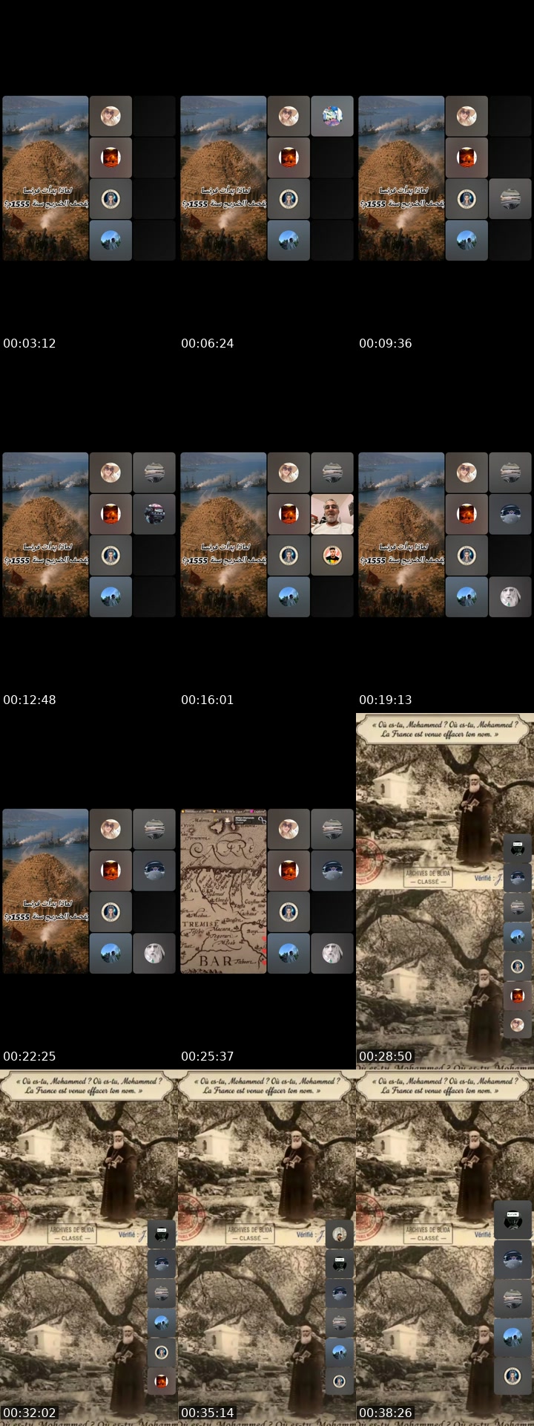Open the frame stamped 00:09:36

click(445, 178)
